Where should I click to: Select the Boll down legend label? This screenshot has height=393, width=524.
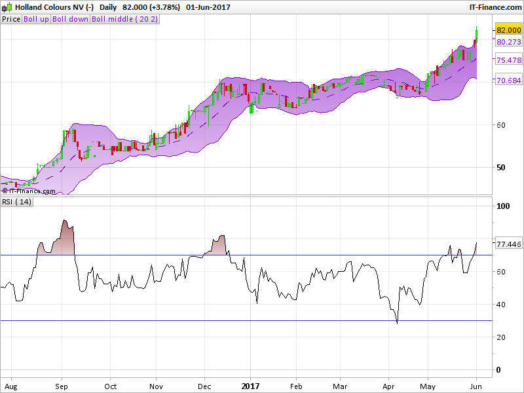(x=70, y=19)
